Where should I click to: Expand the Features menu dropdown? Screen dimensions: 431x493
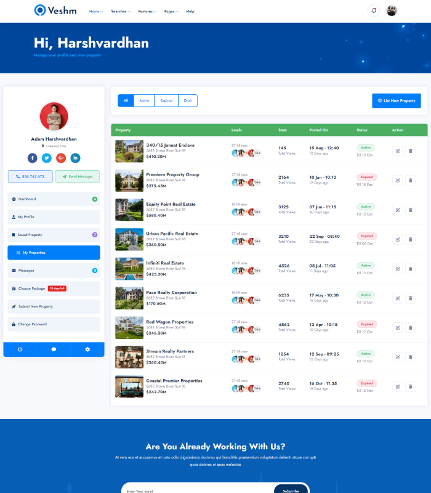click(x=147, y=11)
